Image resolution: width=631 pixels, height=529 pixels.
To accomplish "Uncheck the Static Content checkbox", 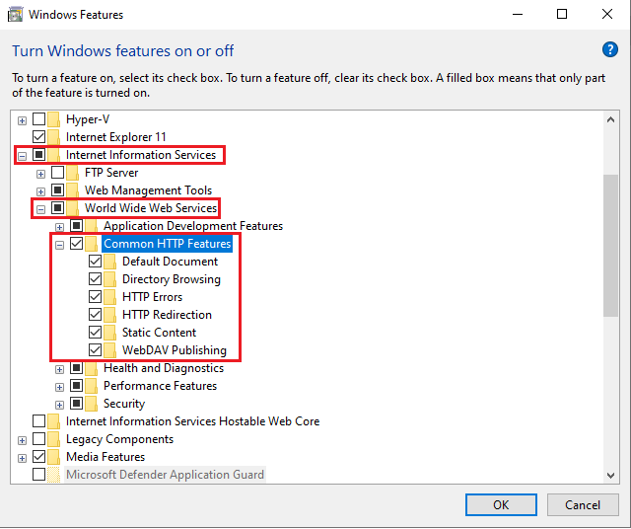I will point(96,333).
